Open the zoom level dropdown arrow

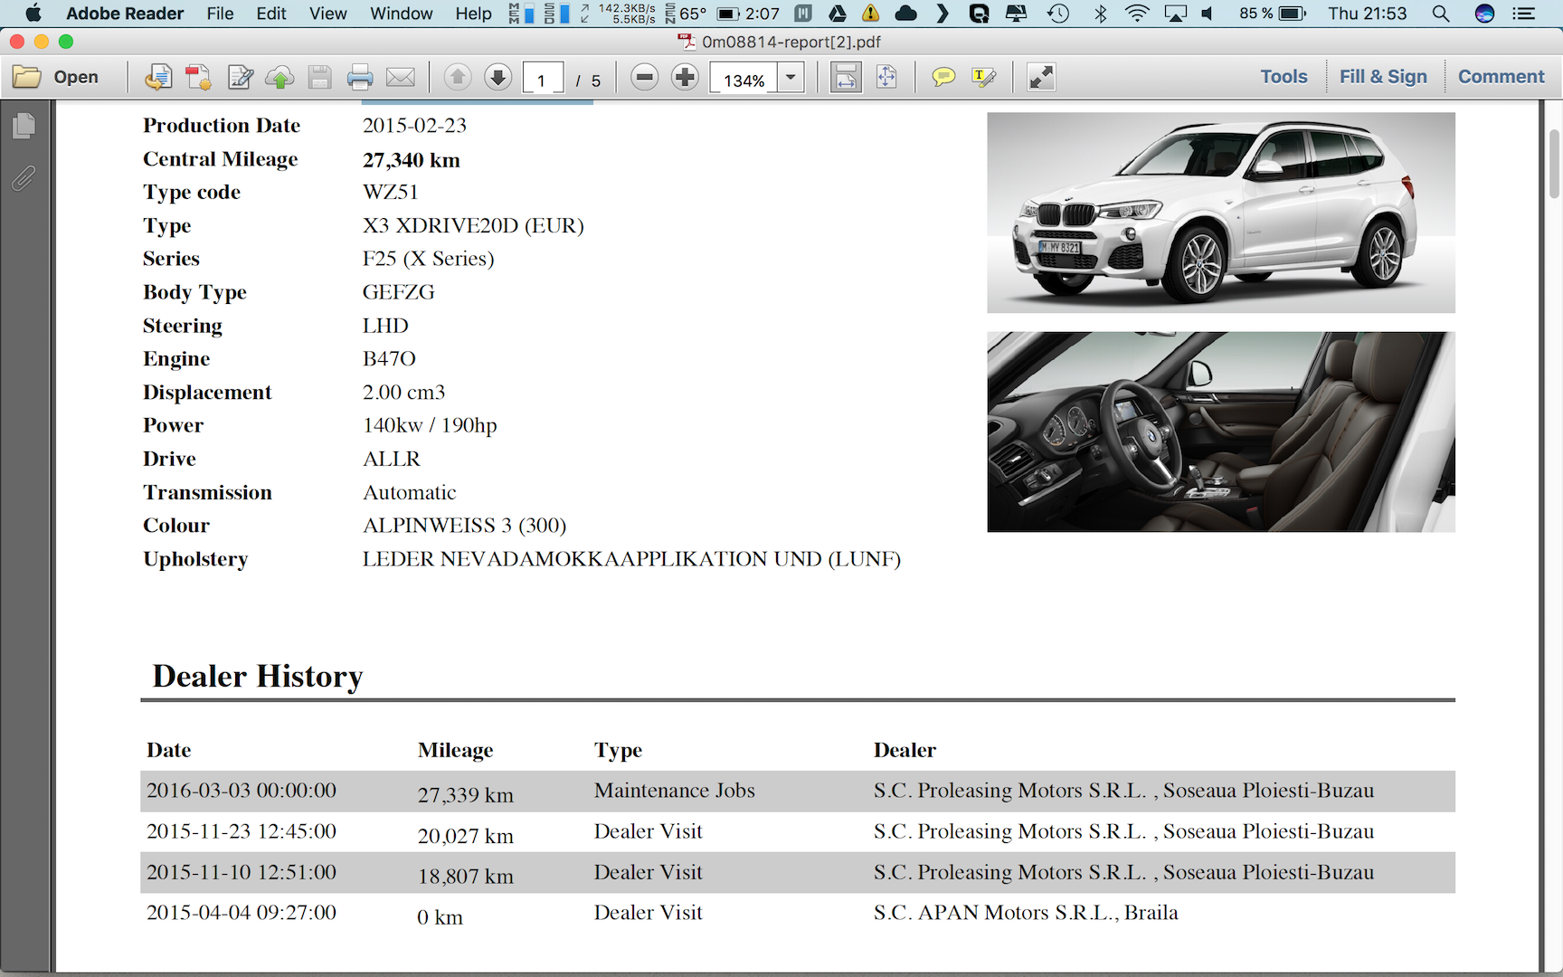(x=791, y=78)
